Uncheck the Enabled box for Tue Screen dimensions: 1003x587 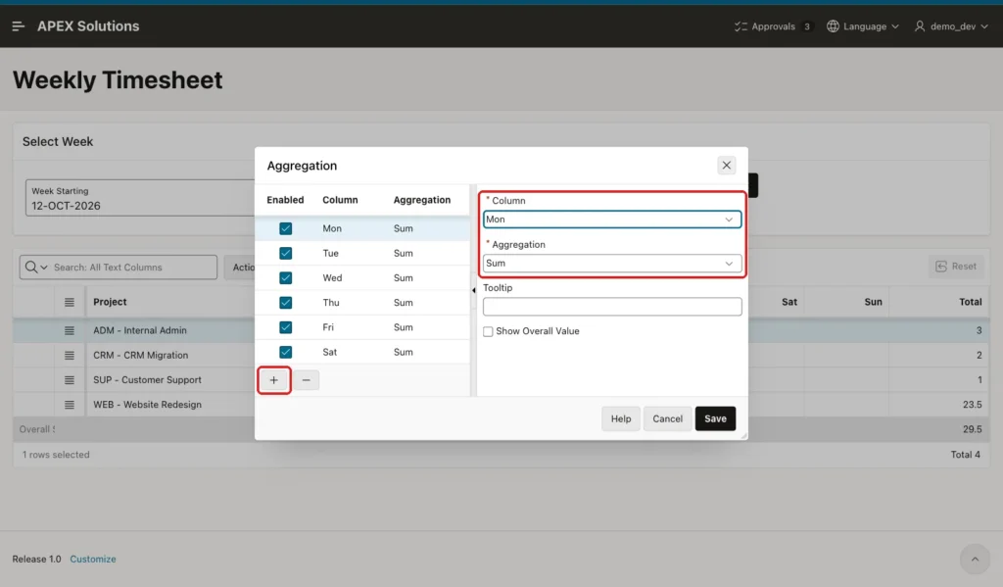(x=285, y=253)
